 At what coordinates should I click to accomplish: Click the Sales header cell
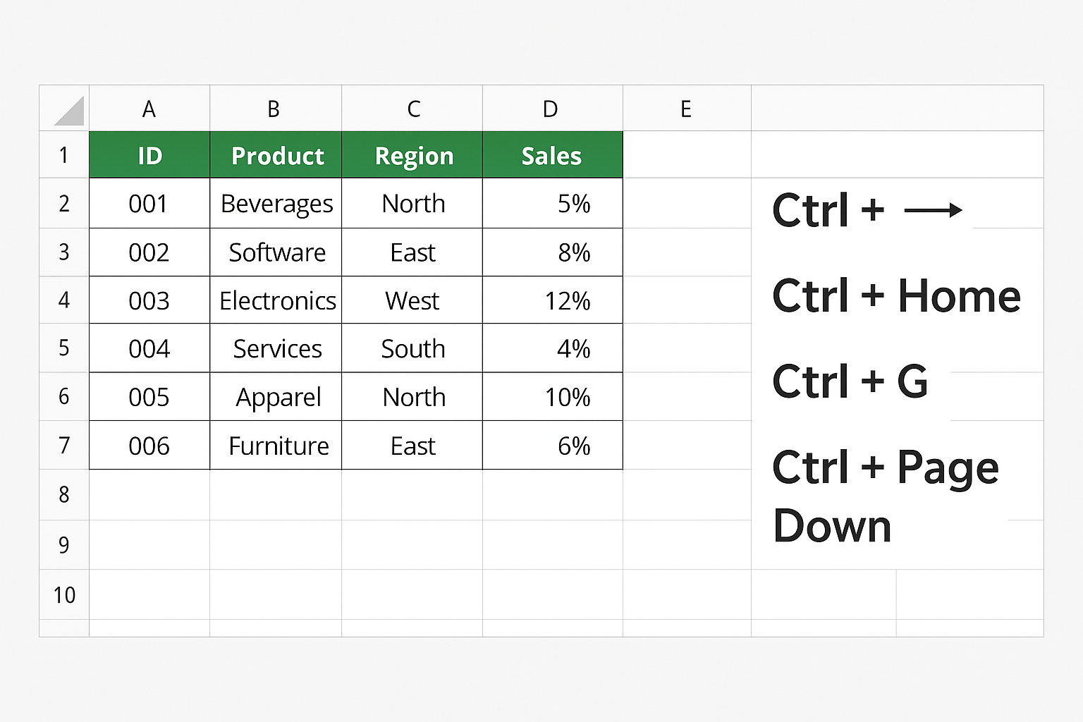(x=553, y=155)
